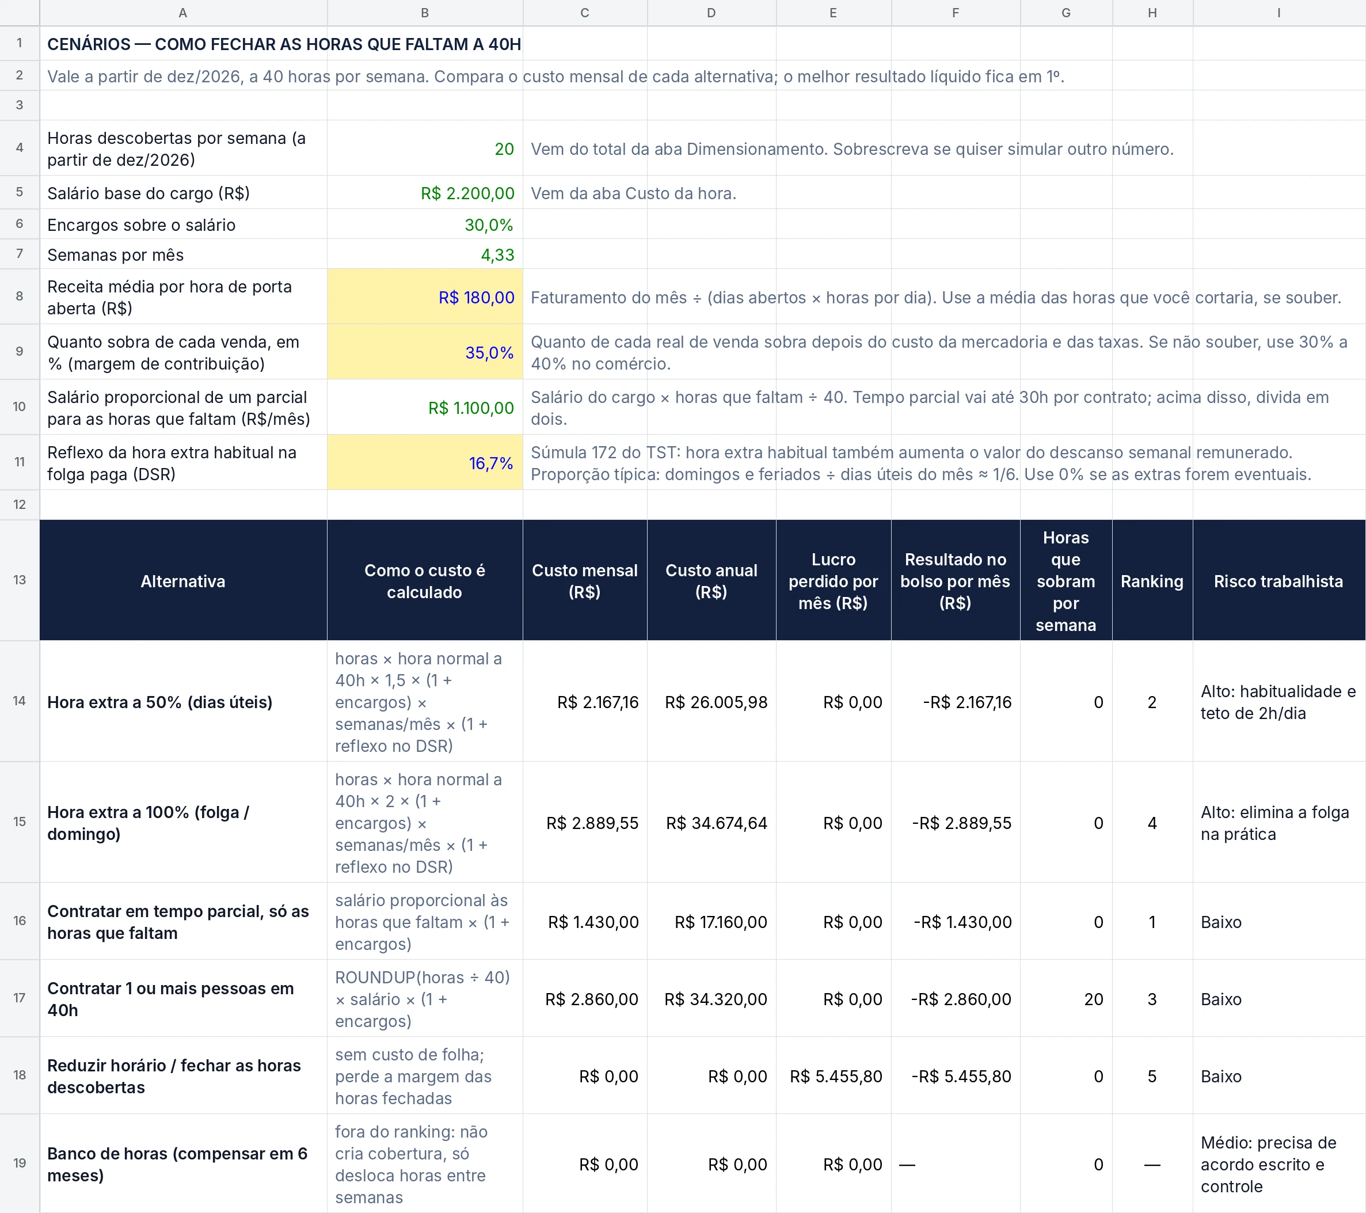
Task: Select column A header
Action: pyautogui.click(x=183, y=13)
